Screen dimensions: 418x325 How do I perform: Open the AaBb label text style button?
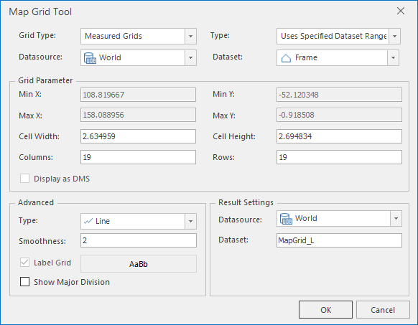click(x=139, y=264)
